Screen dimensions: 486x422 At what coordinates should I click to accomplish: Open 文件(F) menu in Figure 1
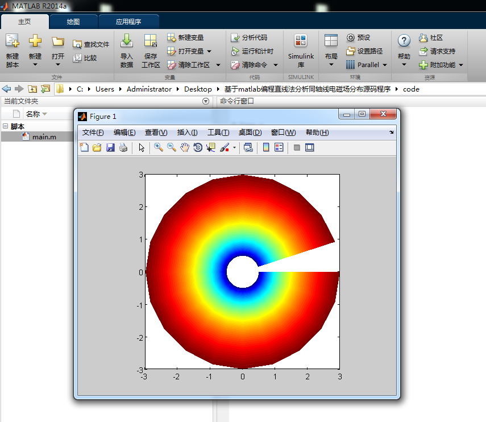click(x=93, y=133)
